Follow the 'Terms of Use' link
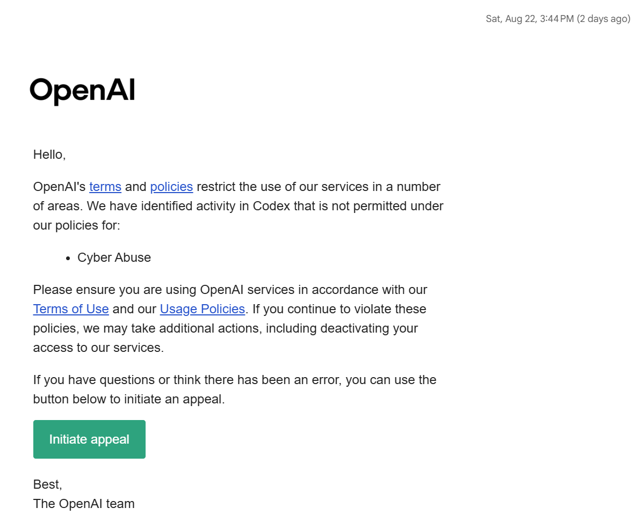The image size is (642, 530). click(71, 309)
